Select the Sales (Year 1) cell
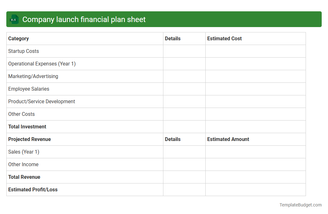 coord(23,152)
